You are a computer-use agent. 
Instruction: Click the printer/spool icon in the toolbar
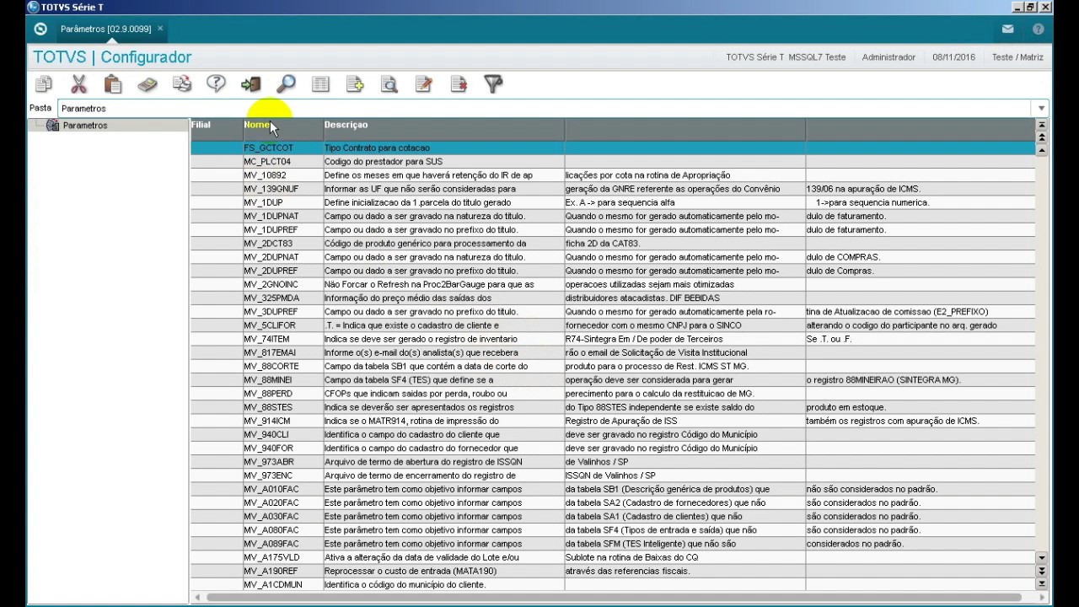pos(182,83)
